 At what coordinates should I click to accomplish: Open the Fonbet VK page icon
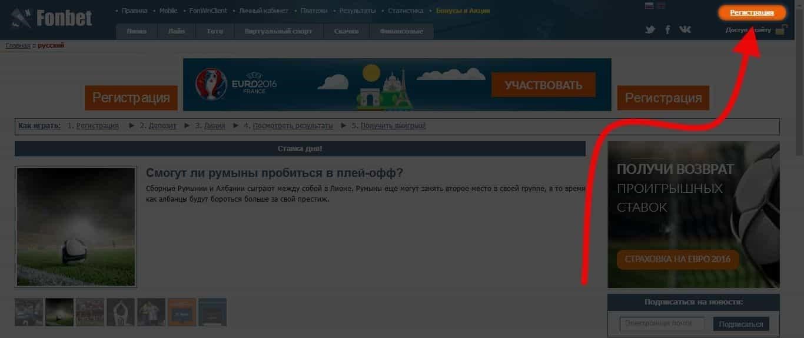(685, 29)
